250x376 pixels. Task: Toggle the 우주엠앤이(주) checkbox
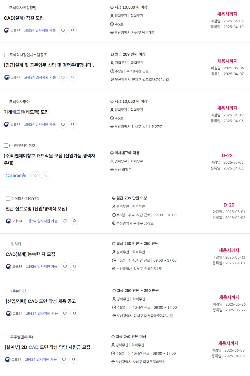pos(7,337)
